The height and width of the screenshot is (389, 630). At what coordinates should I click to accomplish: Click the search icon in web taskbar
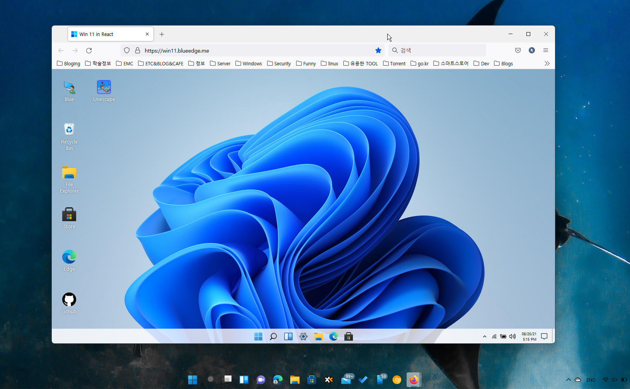273,336
